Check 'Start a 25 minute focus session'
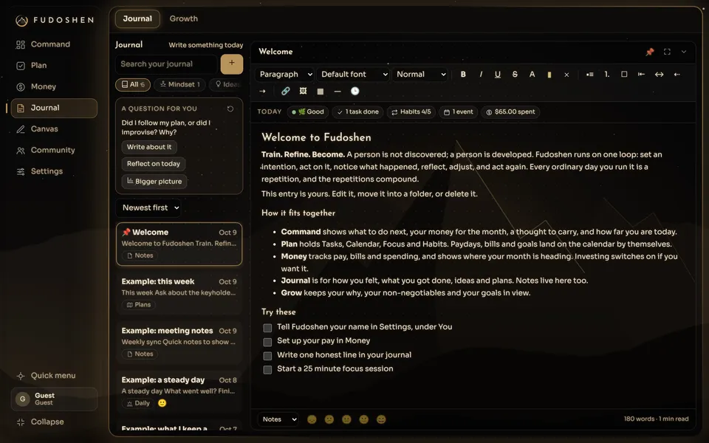This screenshot has height=443, width=709. (267, 370)
